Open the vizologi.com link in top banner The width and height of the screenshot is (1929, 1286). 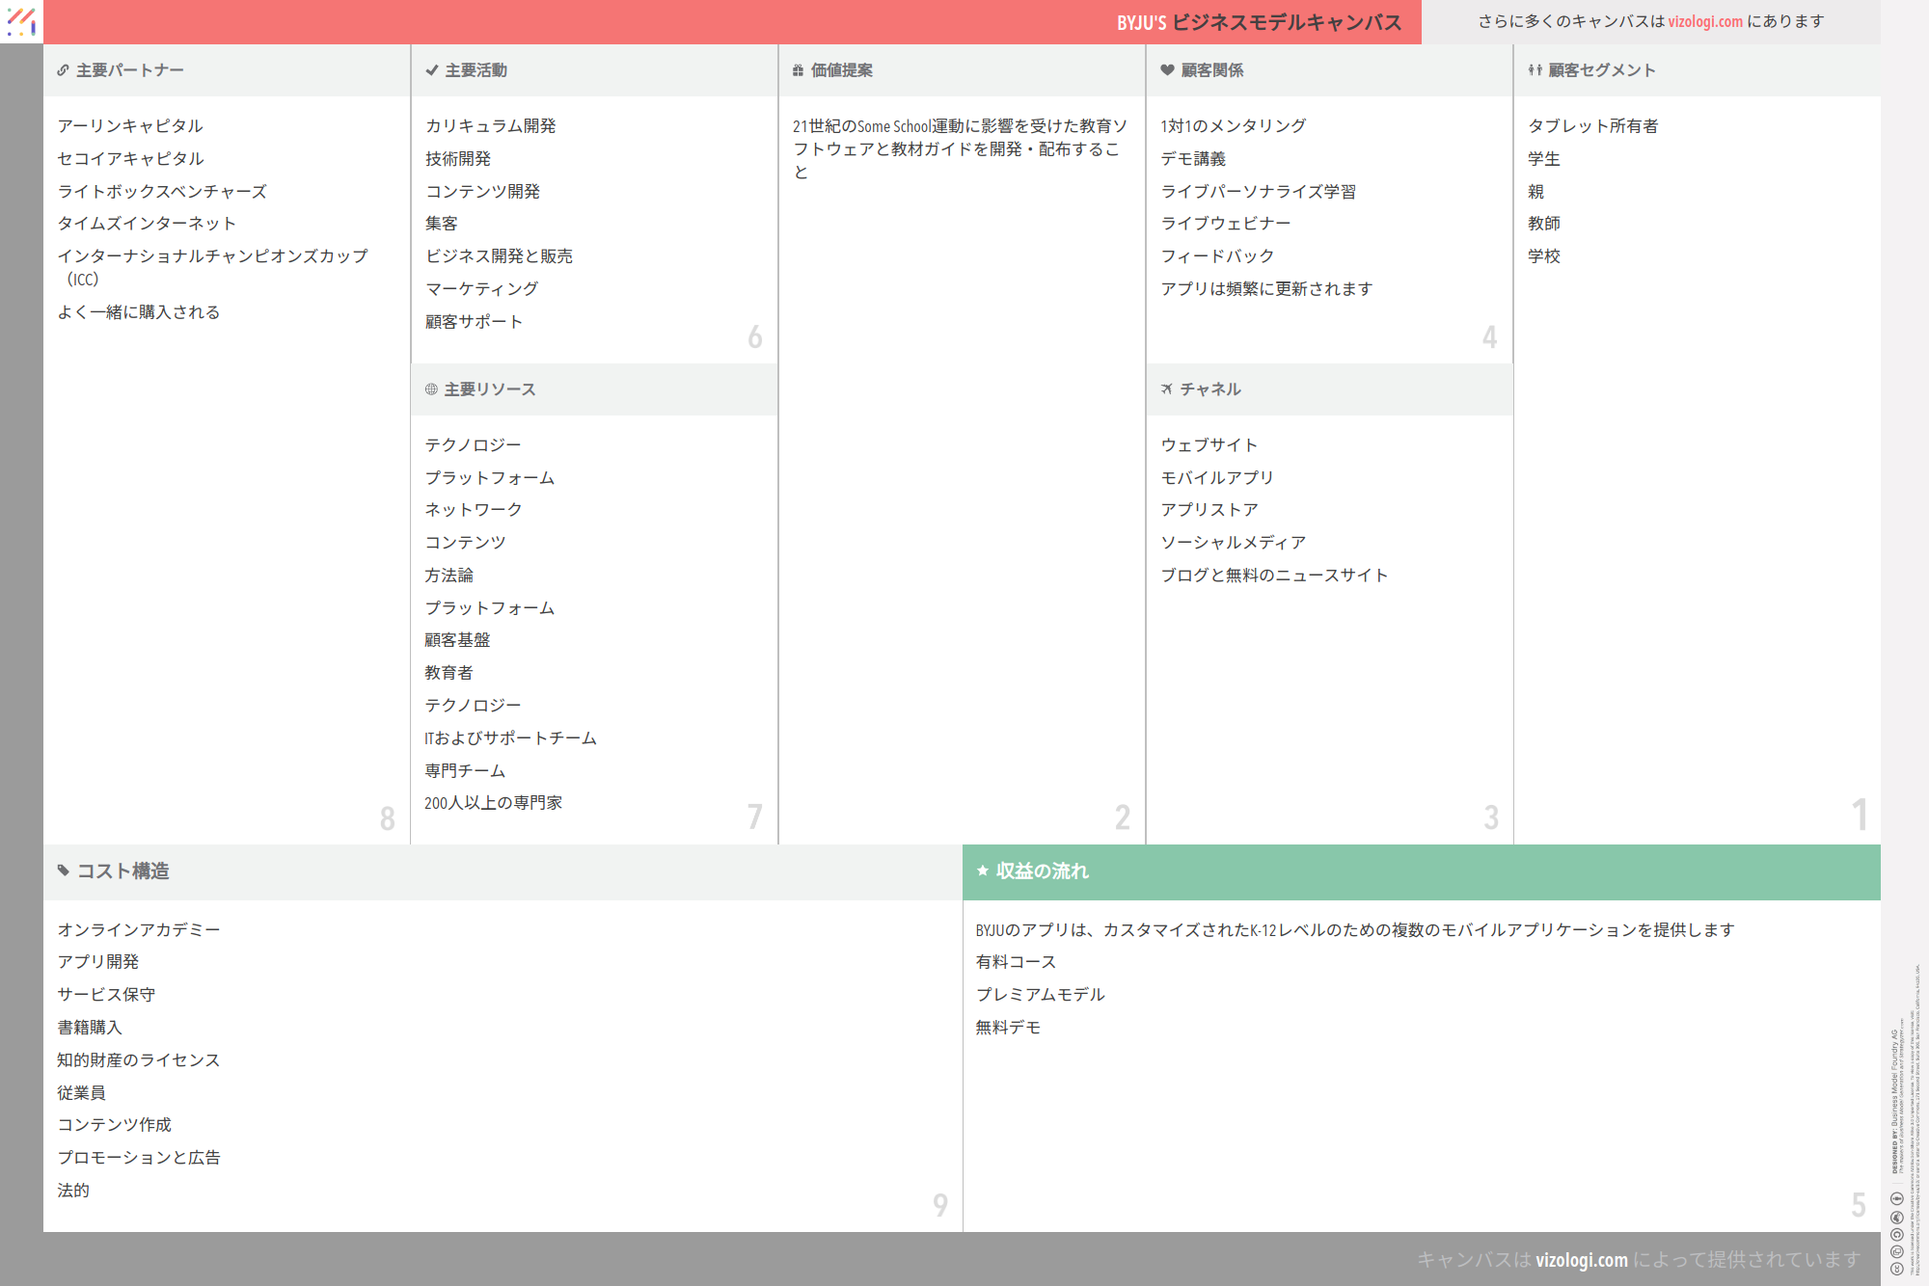click(x=1704, y=21)
